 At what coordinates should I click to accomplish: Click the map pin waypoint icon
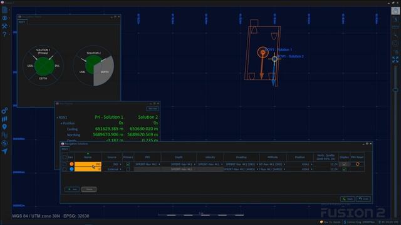pyautogui.click(x=4, y=127)
